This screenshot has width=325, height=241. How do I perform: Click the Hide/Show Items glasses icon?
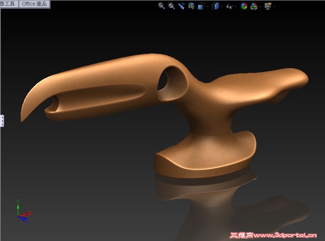[x=229, y=6]
